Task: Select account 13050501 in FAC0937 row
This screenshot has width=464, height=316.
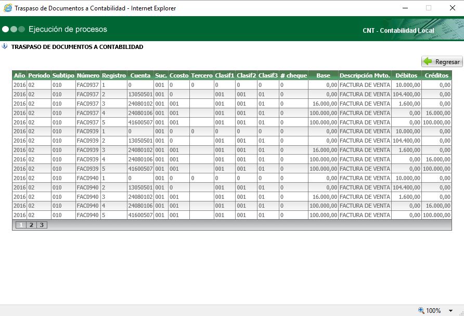Action: click(x=140, y=94)
